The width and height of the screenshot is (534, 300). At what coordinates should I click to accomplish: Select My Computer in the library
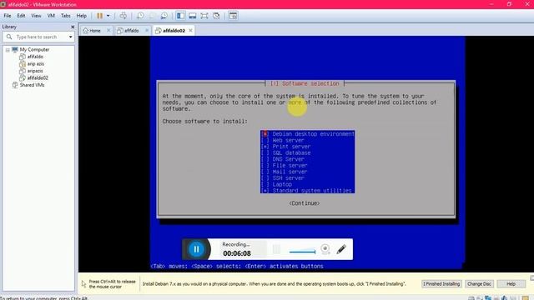34,50
